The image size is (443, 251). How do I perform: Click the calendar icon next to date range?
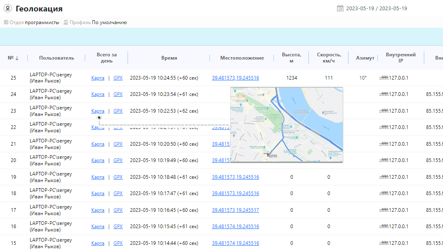pyautogui.click(x=340, y=9)
